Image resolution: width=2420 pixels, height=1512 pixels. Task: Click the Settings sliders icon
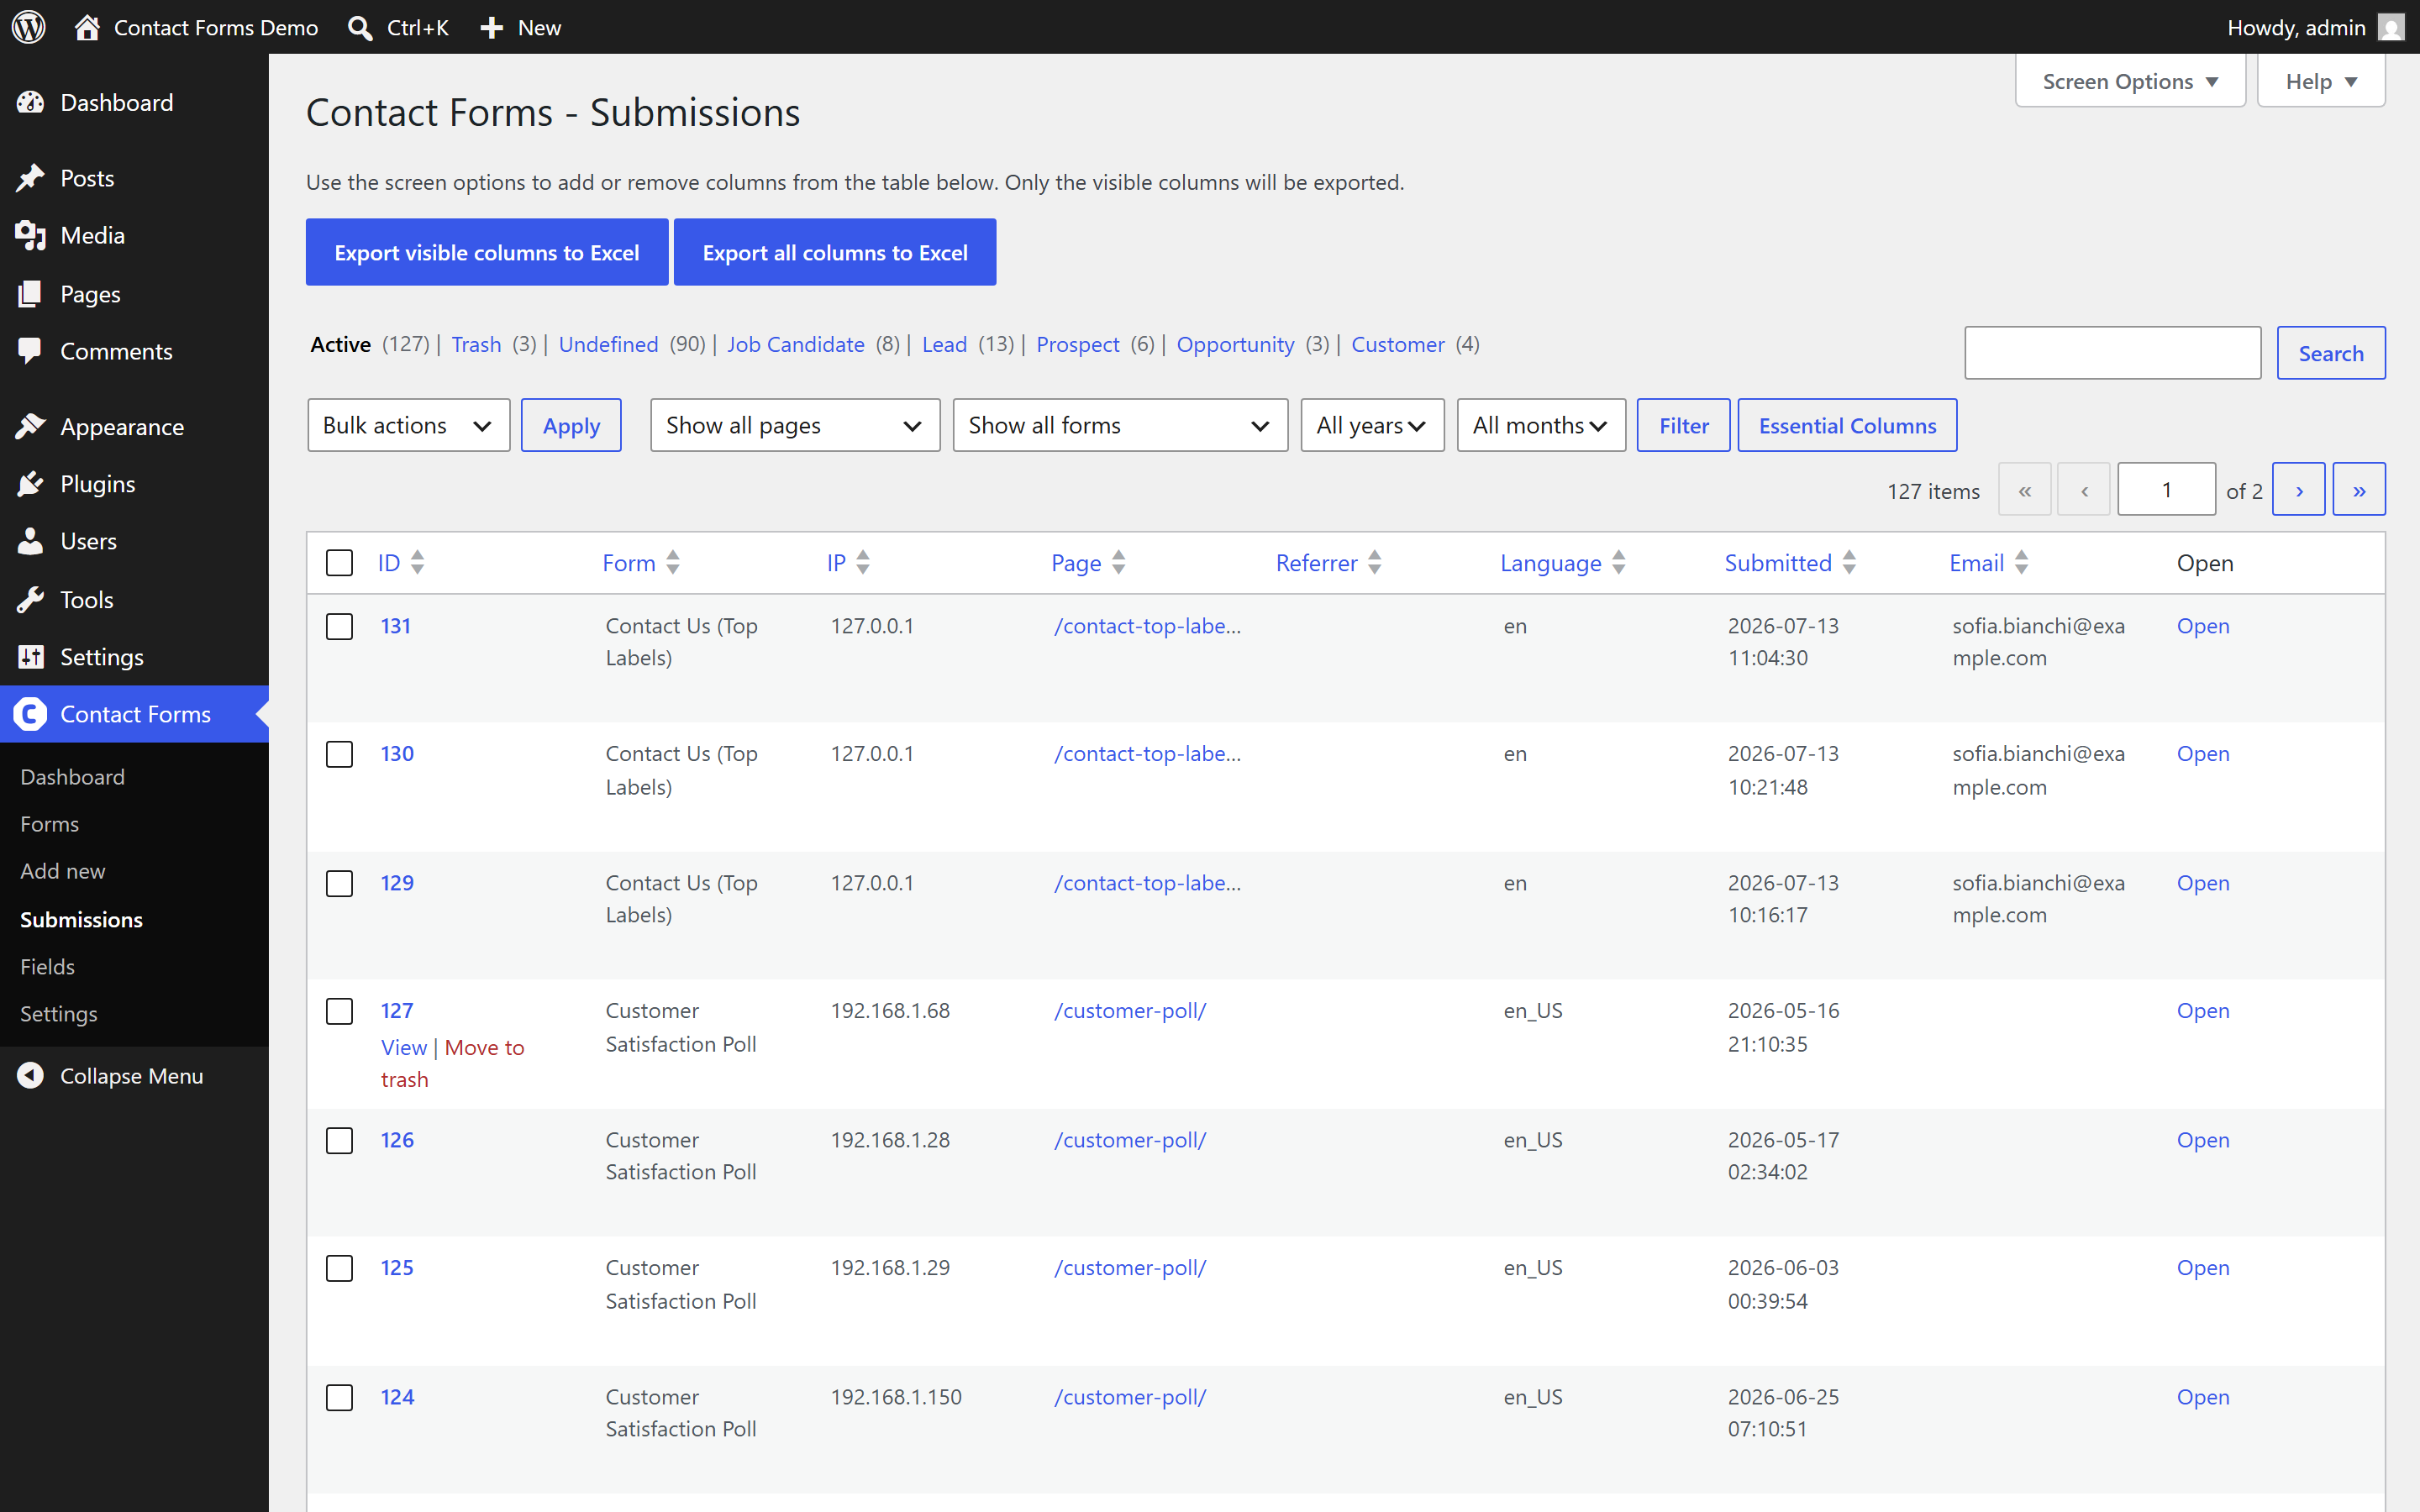click(x=30, y=657)
